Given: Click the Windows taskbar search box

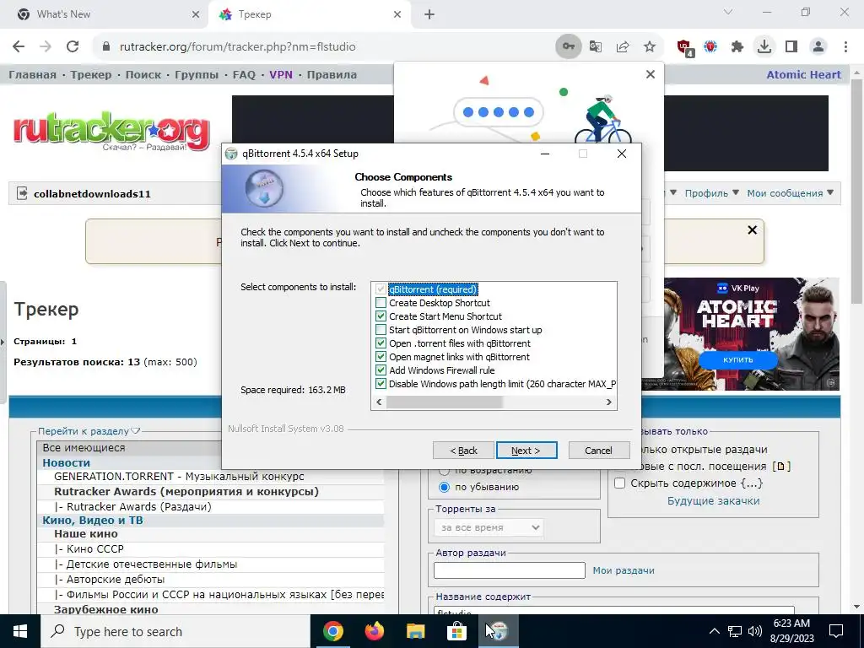Looking at the screenshot, I should (x=175, y=631).
